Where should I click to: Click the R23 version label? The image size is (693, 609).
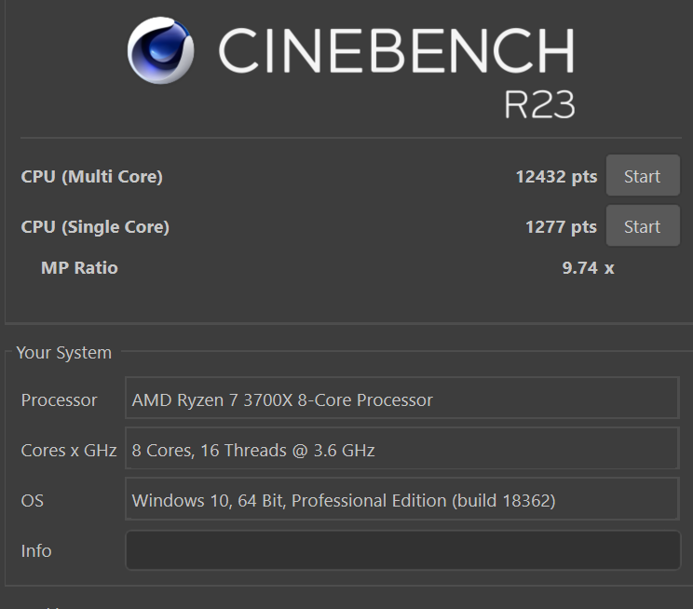(539, 104)
